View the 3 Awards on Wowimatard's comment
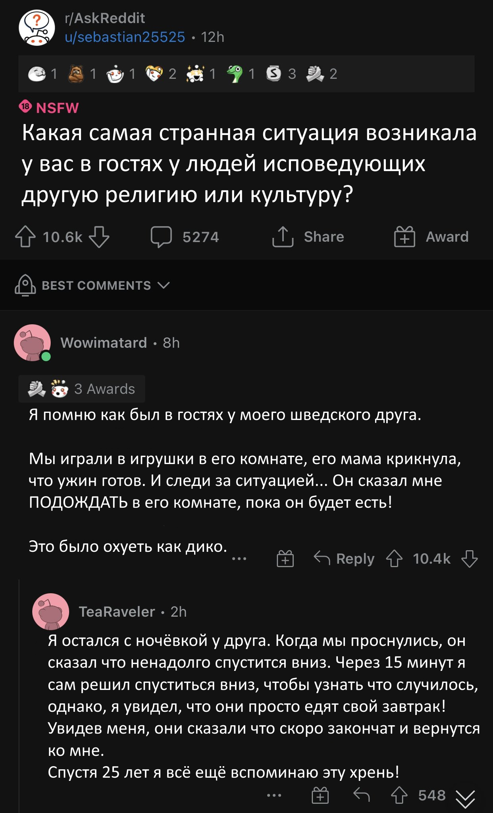Screen dimensions: 493x813 point(82,389)
